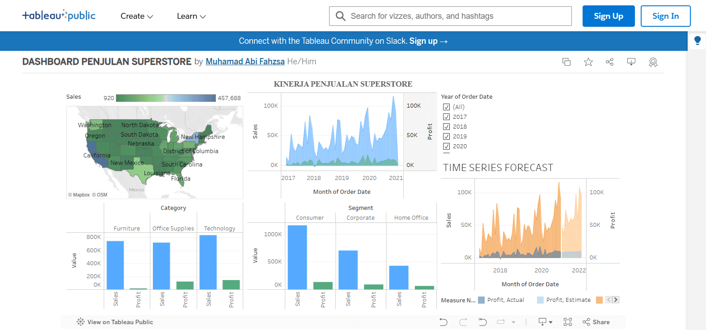Click the TIME SERIES FORECAST title
Image resolution: width=706 pixels, height=330 pixels.
click(498, 167)
